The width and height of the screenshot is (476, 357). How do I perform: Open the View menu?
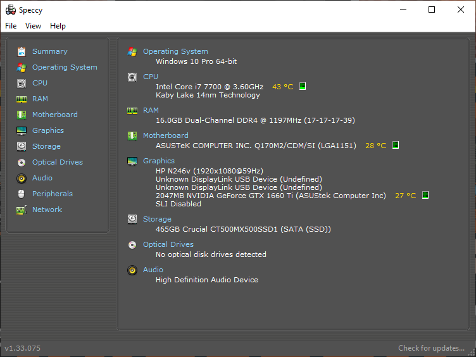pyautogui.click(x=33, y=26)
